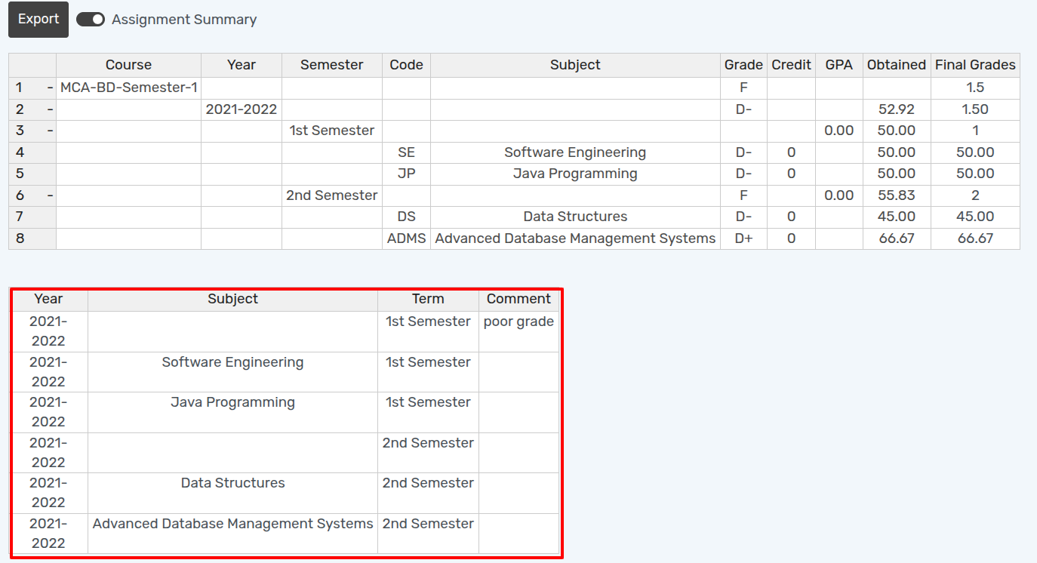
Task: Click the 66.67 Final Grades value for ADMS
Action: tap(975, 238)
